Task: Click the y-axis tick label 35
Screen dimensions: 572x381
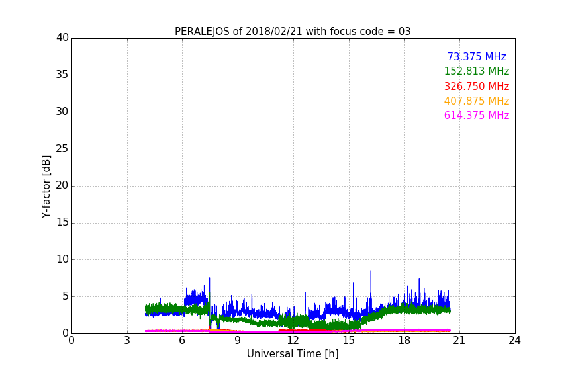Action: tap(62, 75)
